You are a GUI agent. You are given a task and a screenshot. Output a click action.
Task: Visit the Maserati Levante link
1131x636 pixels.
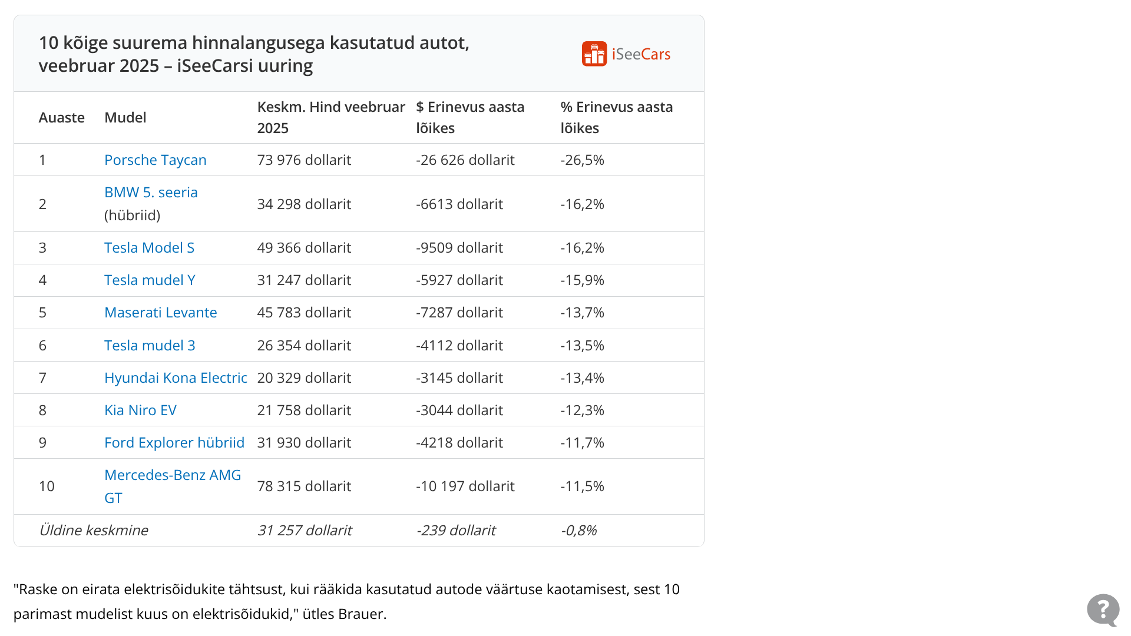pyautogui.click(x=160, y=313)
